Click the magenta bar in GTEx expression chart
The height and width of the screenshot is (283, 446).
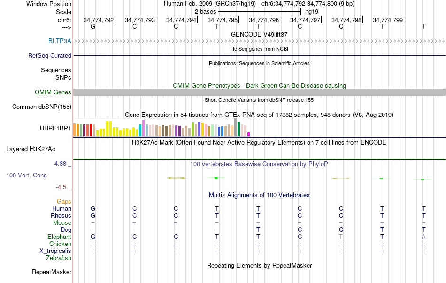[x=249, y=134]
